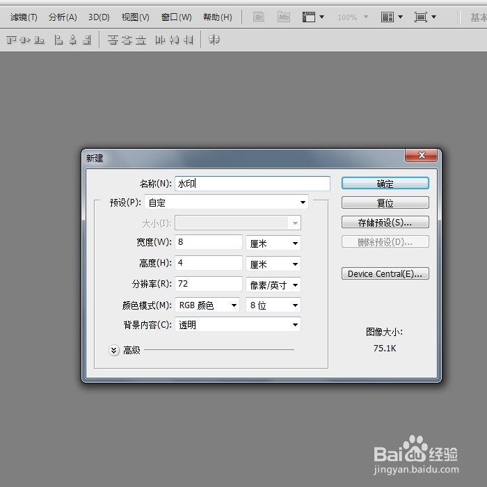Click the 高度 height field with value 4
Image resolution: width=487 pixels, height=487 pixels.
coord(209,263)
